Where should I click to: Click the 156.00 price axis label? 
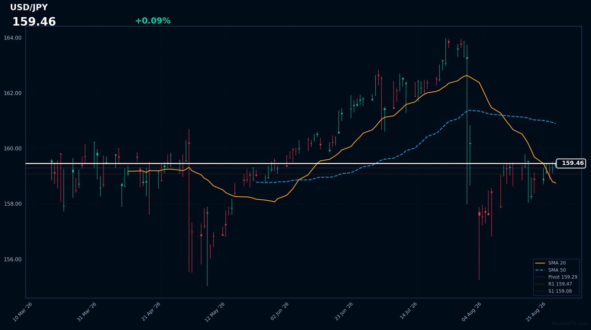pyautogui.click(x=12, y=259)
